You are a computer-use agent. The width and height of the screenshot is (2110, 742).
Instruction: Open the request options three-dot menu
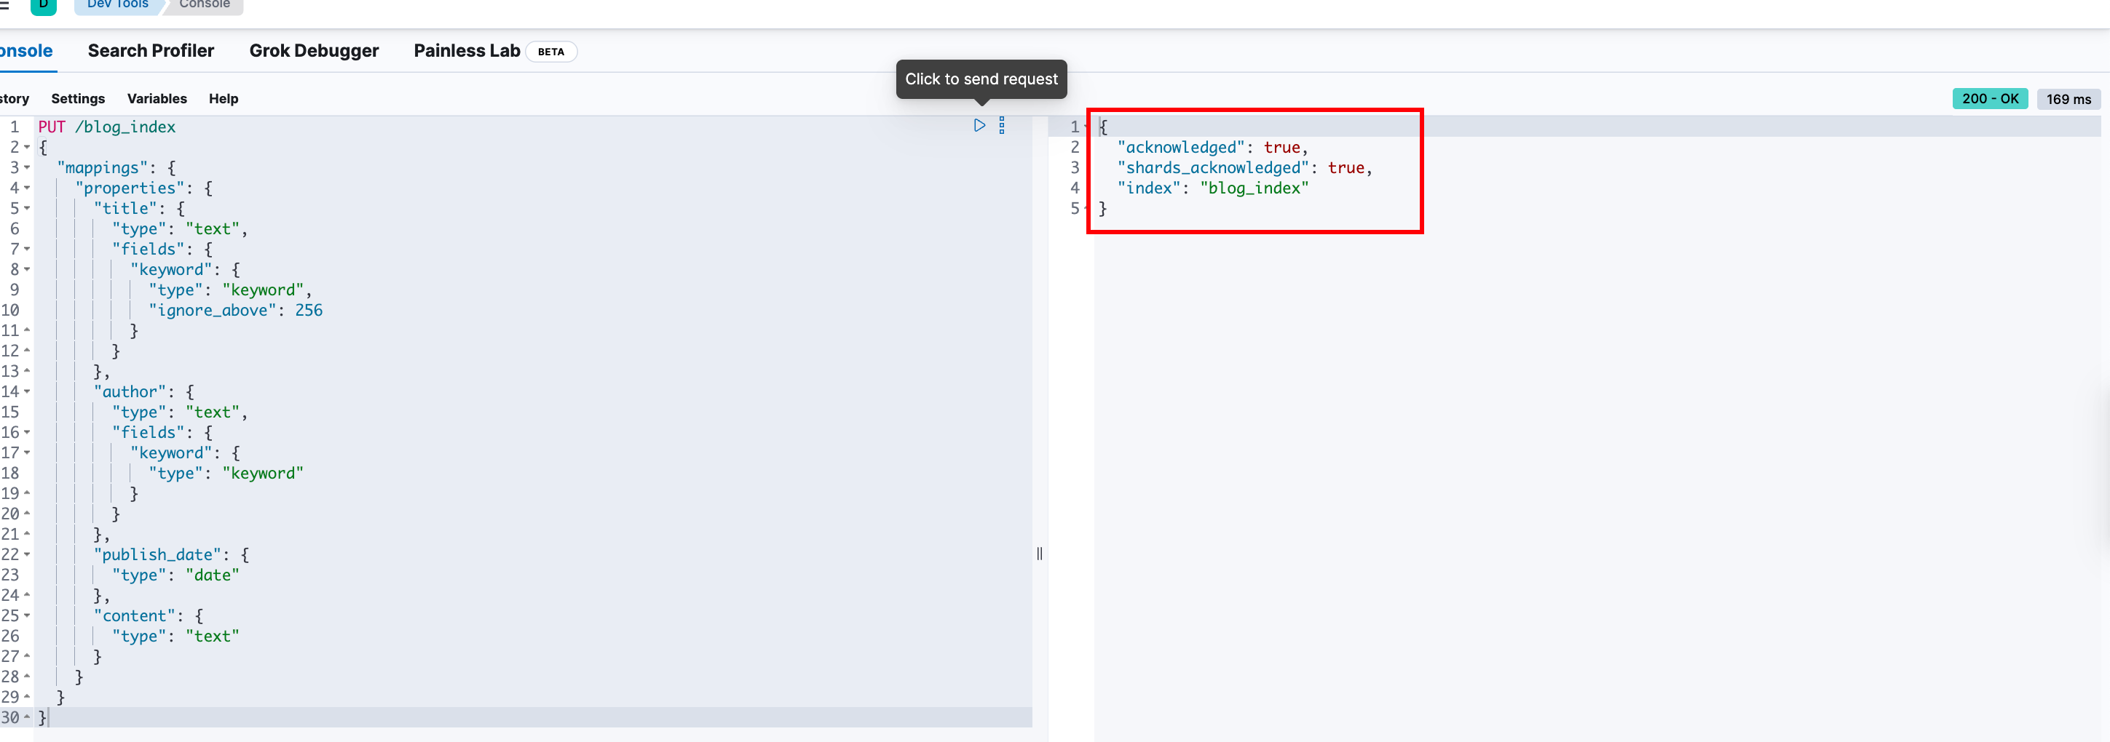1002,125
